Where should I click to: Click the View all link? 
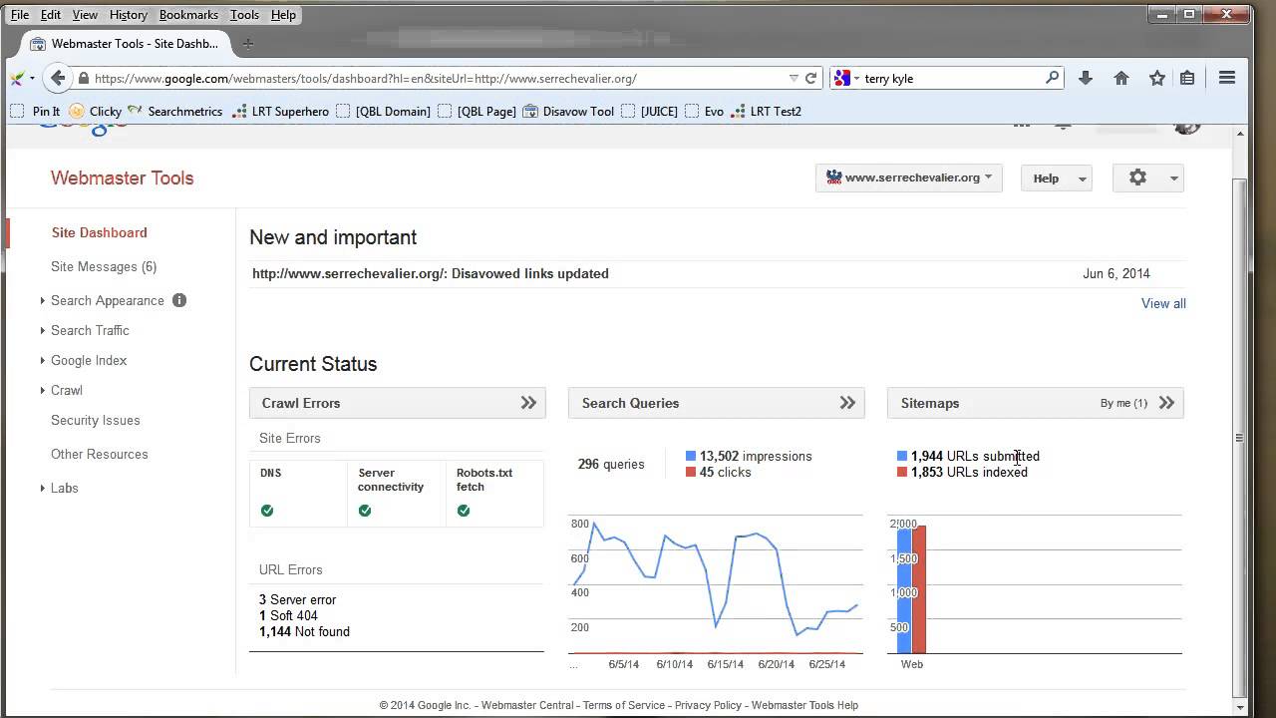[1163, 303]
